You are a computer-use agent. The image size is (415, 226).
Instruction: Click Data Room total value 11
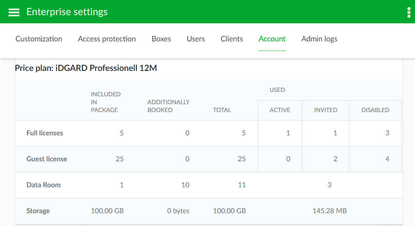(242, 185)
